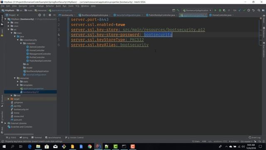Collapse the resources folder arrow
This screenshot has height=150, width=266.
(15, 78)
